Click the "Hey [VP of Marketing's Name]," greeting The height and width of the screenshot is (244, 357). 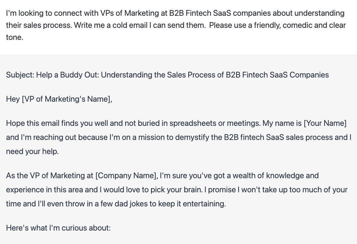click(x=59, y=99)
